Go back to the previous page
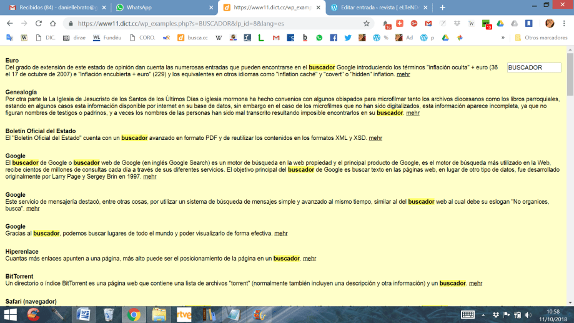 (x=10, y=23)
